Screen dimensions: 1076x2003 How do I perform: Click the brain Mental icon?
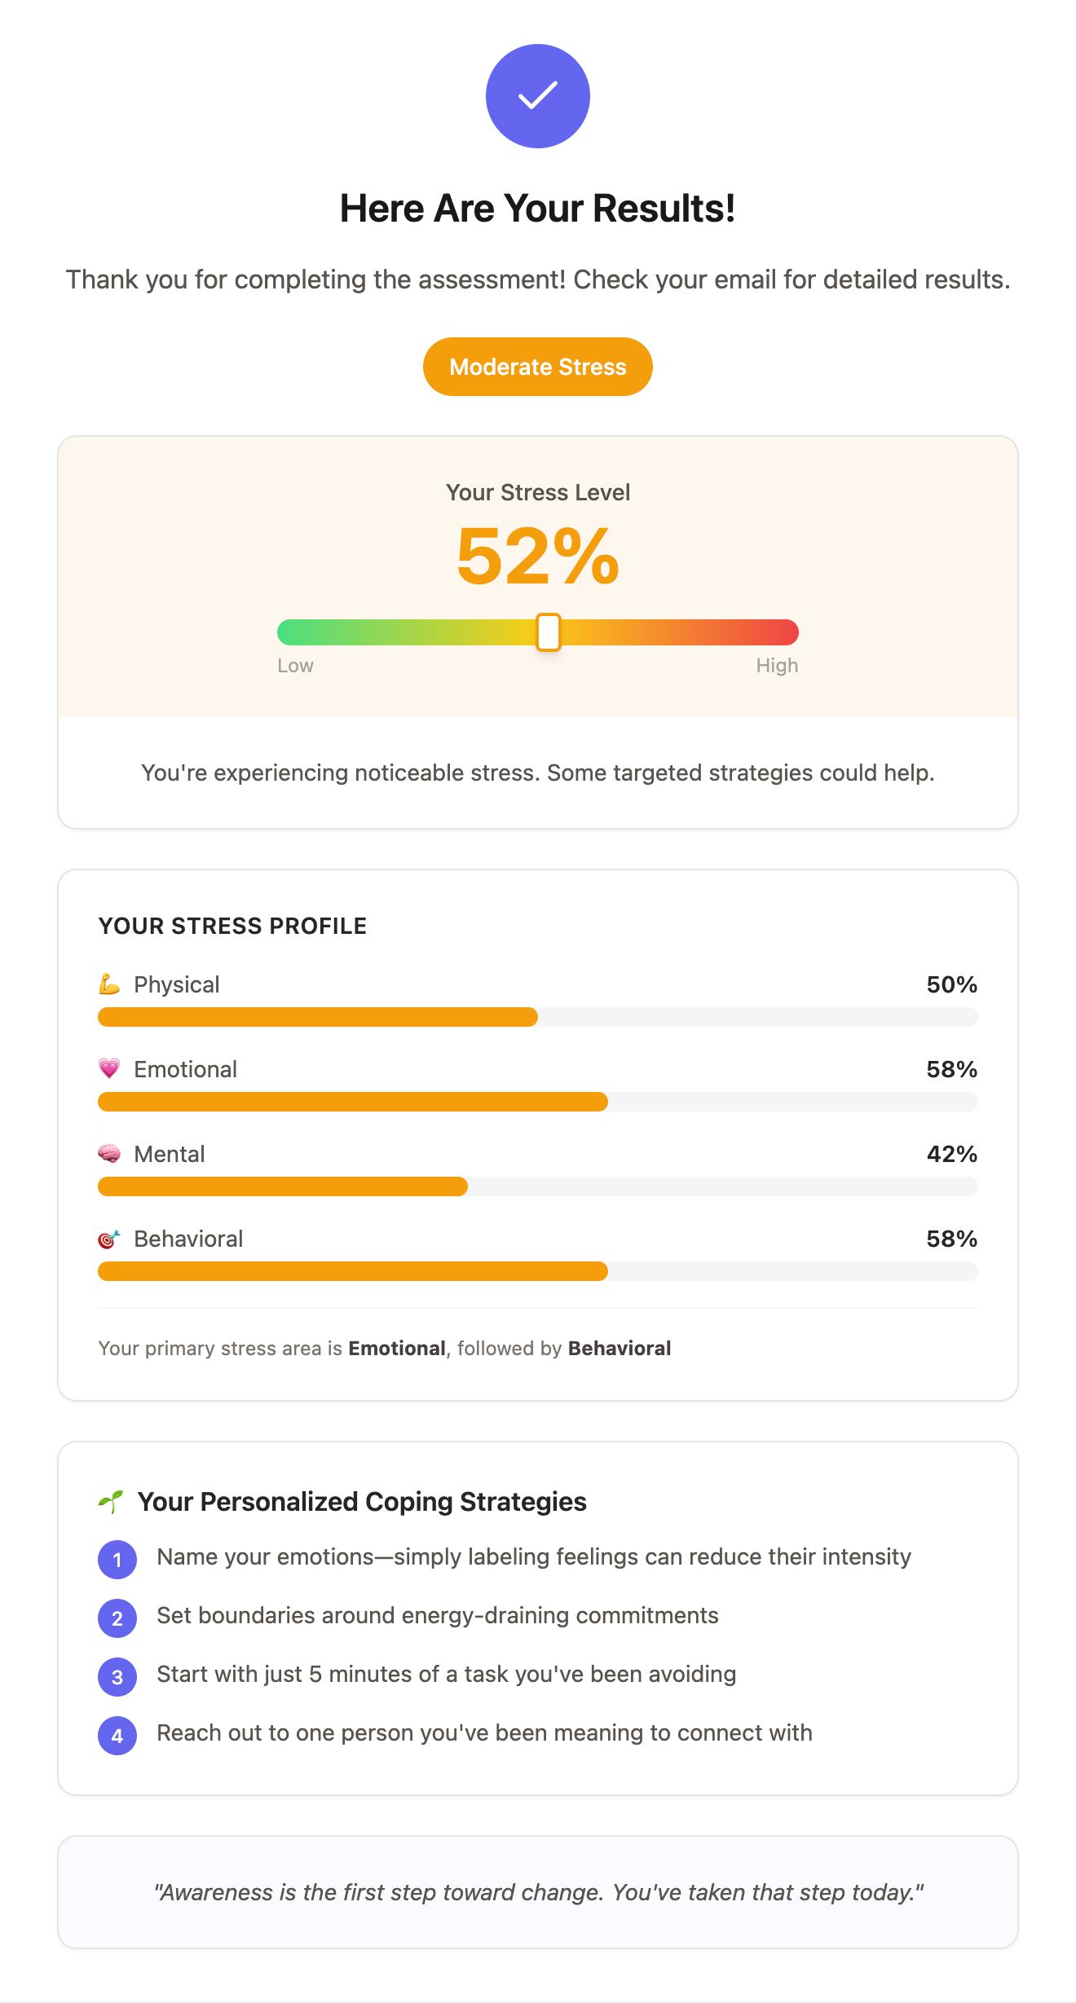pos(109,1153)
